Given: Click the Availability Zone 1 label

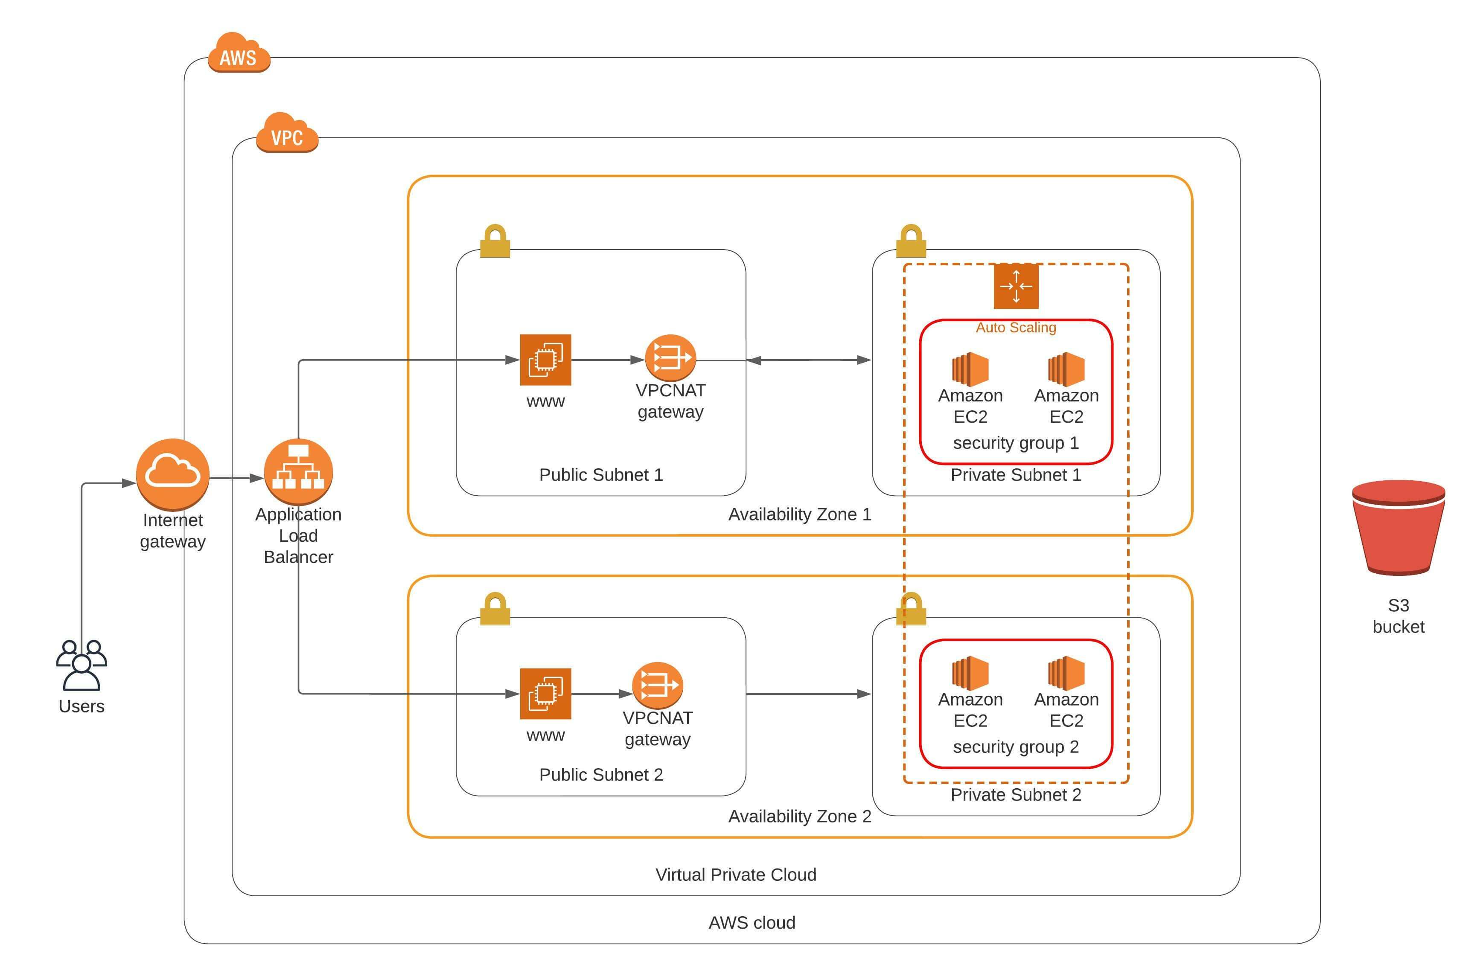Looking at the screenshot, I should 799,515.
